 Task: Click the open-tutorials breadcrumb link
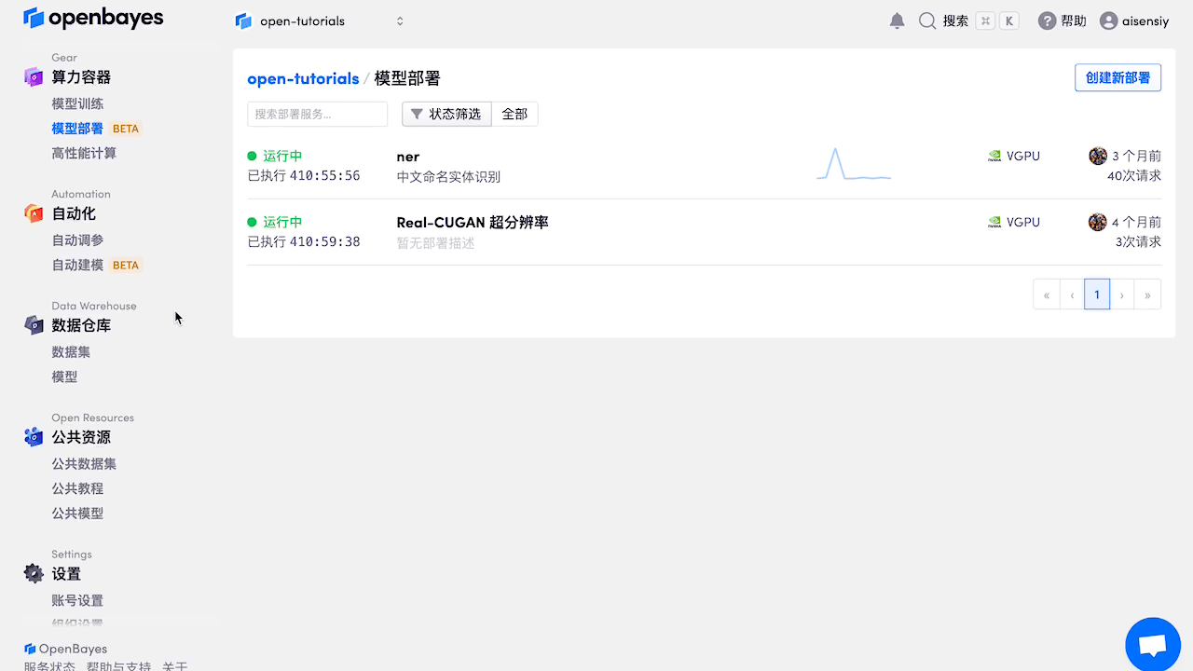pos(303,78)
